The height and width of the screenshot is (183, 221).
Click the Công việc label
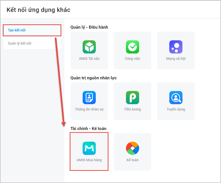(x=133, y=59)
